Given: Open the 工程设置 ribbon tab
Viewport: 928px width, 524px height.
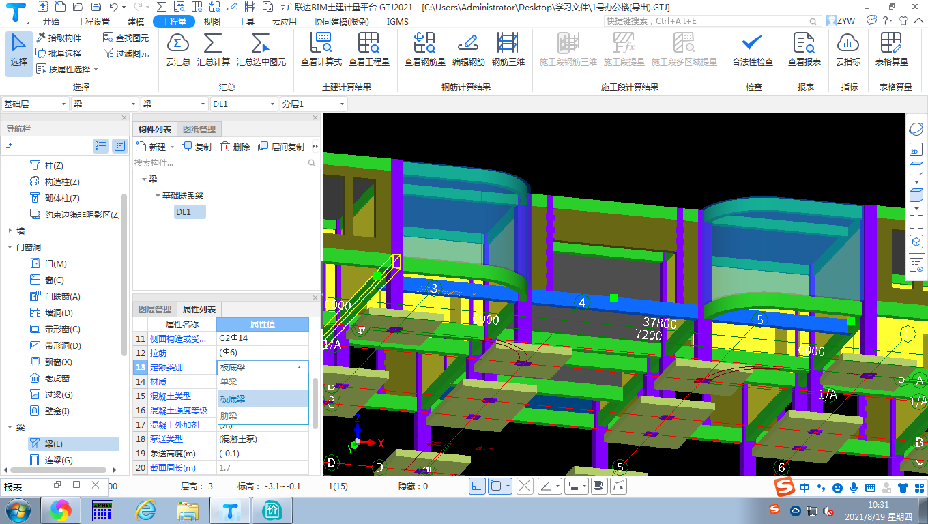Looking at the screenshot, I should pos(93,21).
